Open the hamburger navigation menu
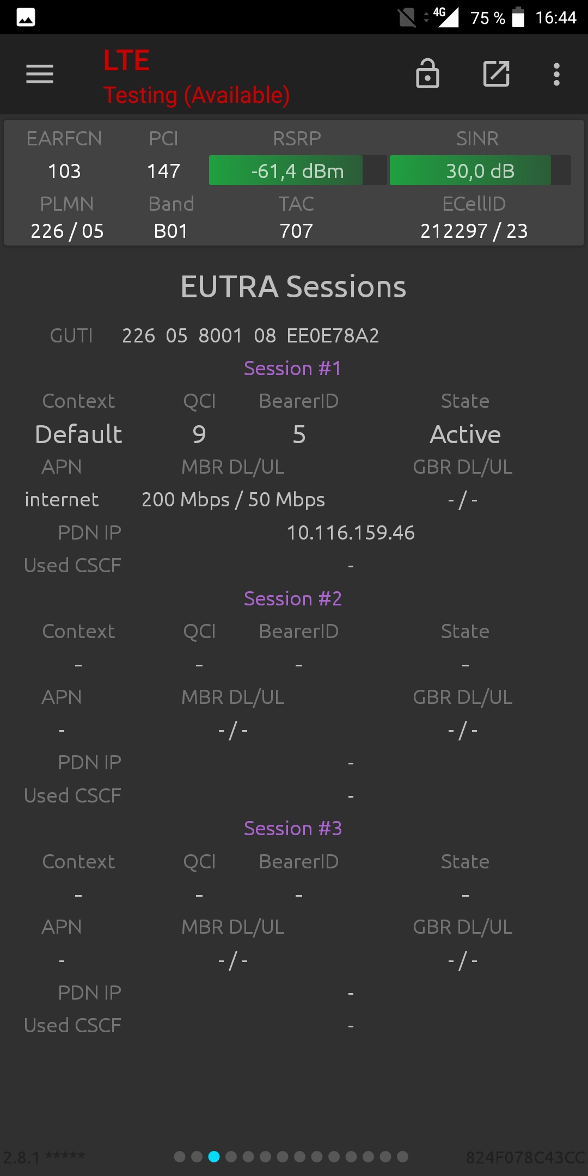This screenshot has width=588, height=1176. pos(40,74)
